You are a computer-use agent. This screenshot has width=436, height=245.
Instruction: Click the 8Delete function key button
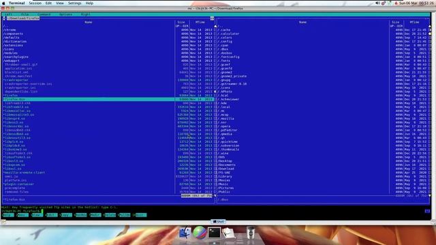pyautogui.click(x=110, y=215)
